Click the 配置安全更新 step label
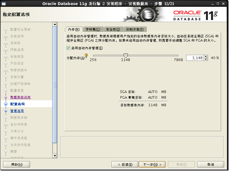The image size is (229, 171). pyautogui.click(x=20, y=29)
